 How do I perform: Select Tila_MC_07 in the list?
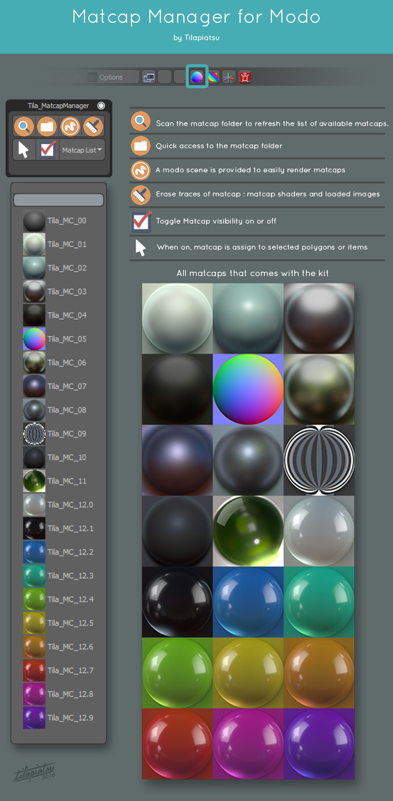point(59,387)
